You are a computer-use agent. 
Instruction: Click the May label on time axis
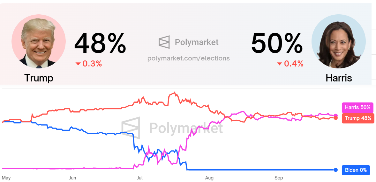click(x=6, y=178)
